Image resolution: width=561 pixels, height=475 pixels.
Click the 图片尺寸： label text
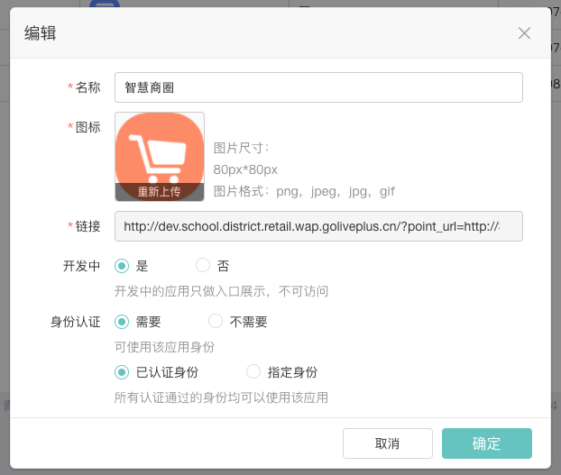pos(241,148)
